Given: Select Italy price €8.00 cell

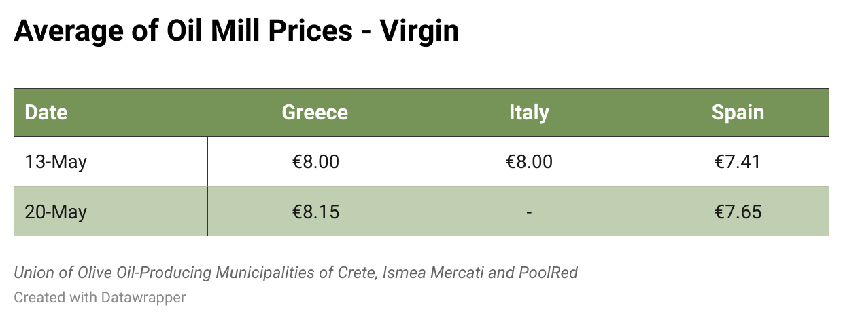Looking at the screenshot, I should (x=529, y=162).
